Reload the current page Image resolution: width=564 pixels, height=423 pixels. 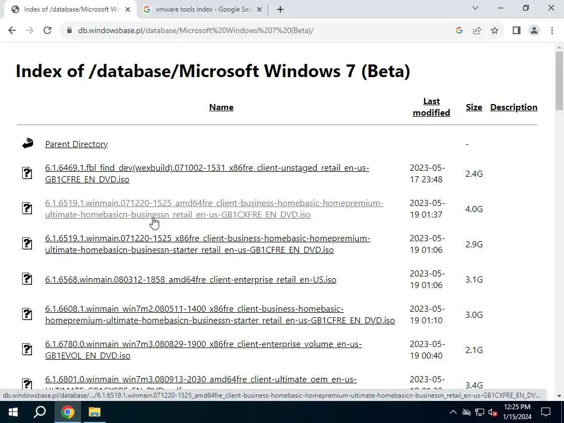click(47, 31)
